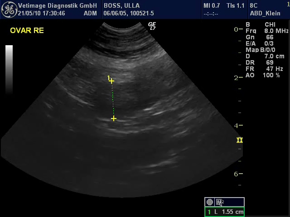Click the Vetimage Diagnostik GmbH institution name

[58, 5]
